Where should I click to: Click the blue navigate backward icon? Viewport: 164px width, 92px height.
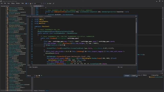click(26, 3)
